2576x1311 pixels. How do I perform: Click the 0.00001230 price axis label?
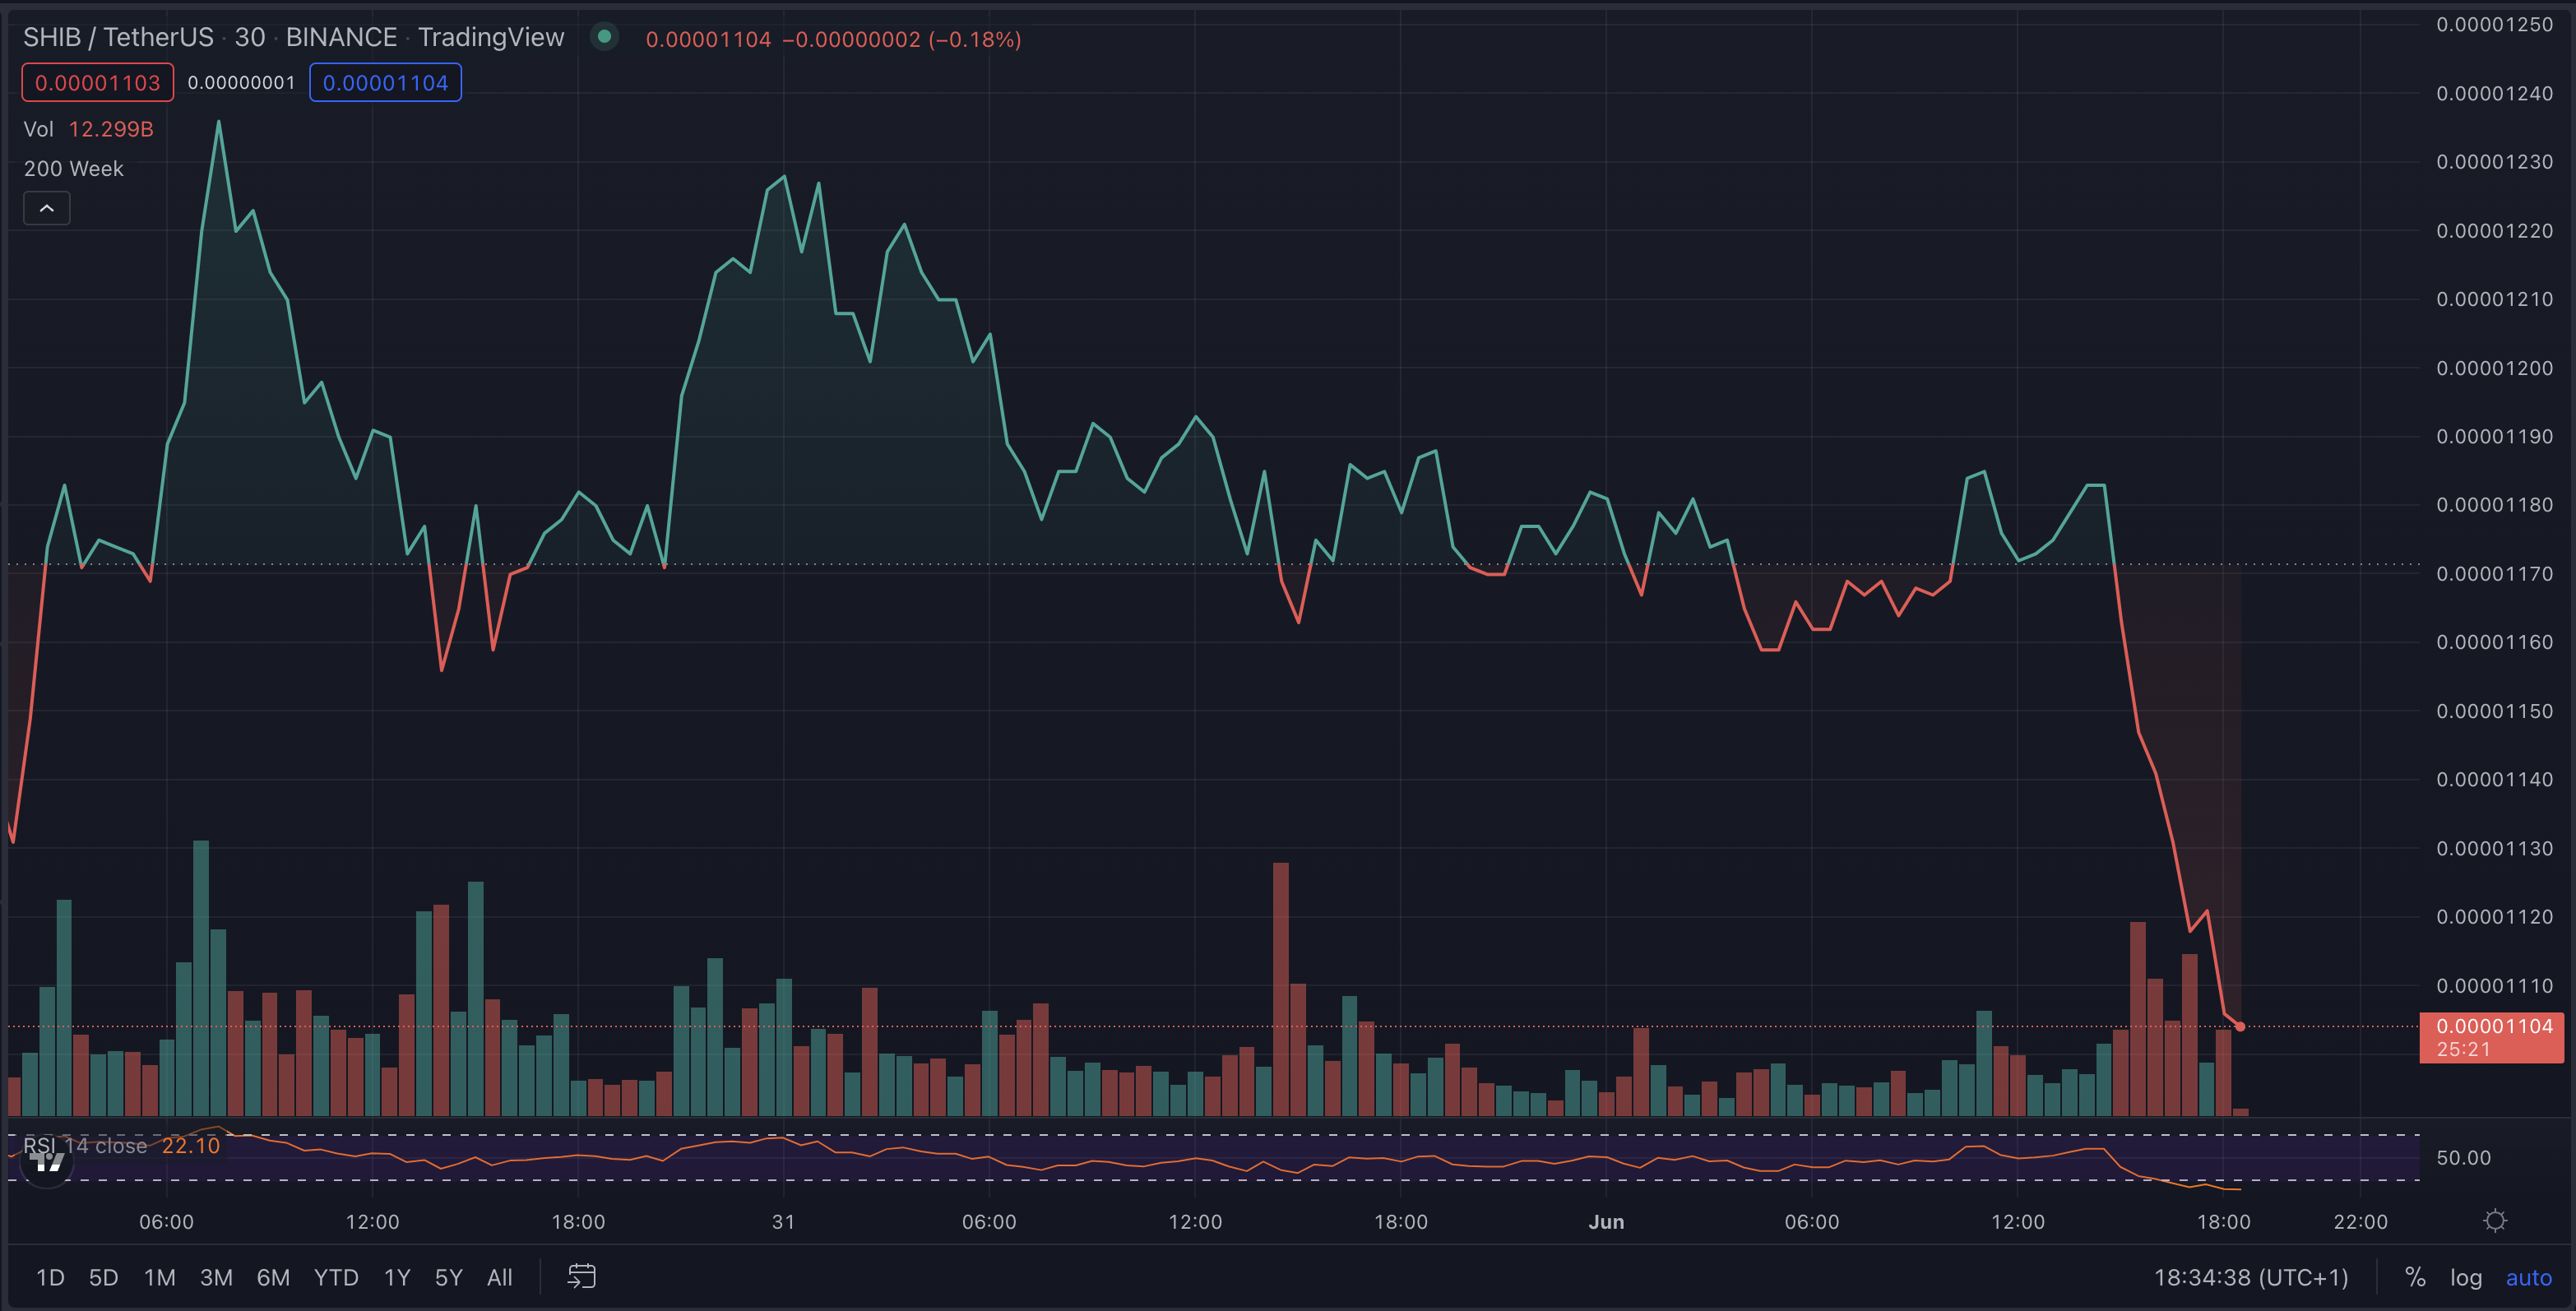point(2494,162)
